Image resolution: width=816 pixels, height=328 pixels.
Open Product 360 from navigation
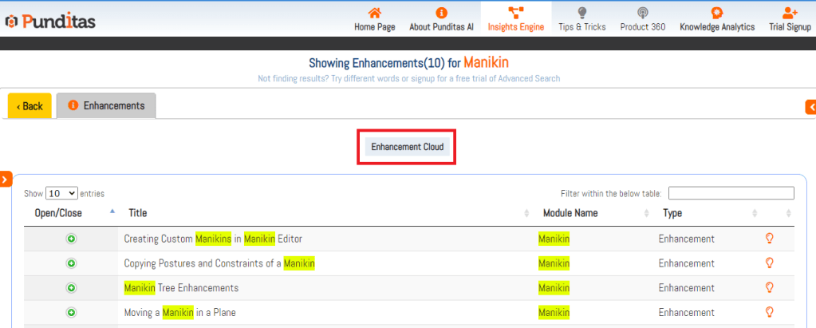tap(642, 19)
